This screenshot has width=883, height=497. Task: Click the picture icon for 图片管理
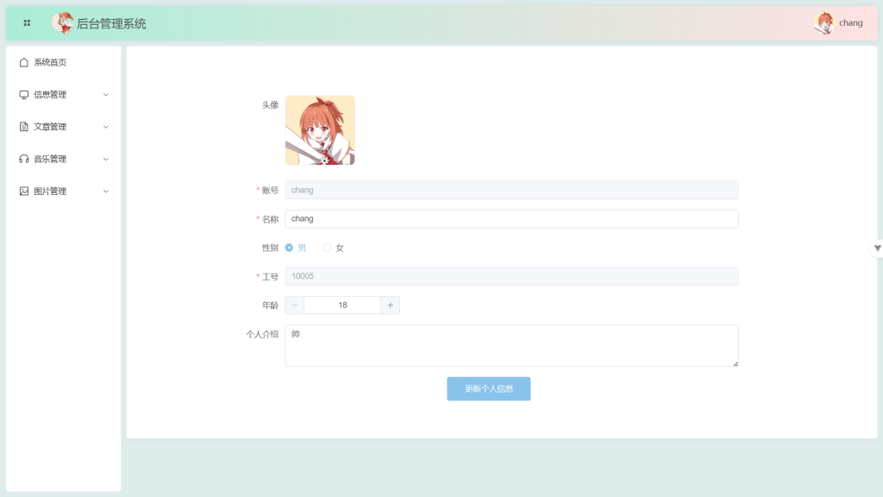coord(24,192)
